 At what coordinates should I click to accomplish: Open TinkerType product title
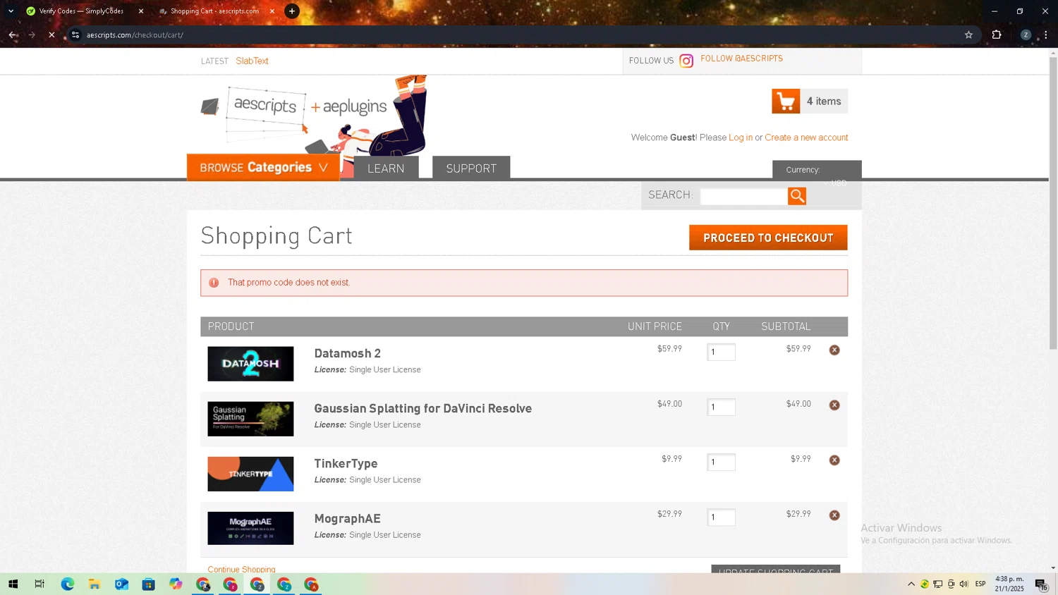[x=346, y=463]
